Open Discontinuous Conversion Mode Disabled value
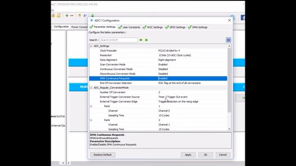The height and width of the screenshot is (166, 296). tap(163, 74)
